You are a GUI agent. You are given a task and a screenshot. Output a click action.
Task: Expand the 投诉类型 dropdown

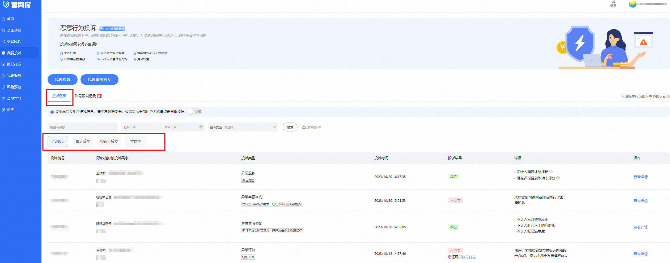(x=243, y=127)
